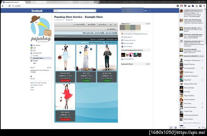The image size is (207, 136).
Task: Click add product button below toolbar
Action: pyautogui.click(x=111, y=29)
